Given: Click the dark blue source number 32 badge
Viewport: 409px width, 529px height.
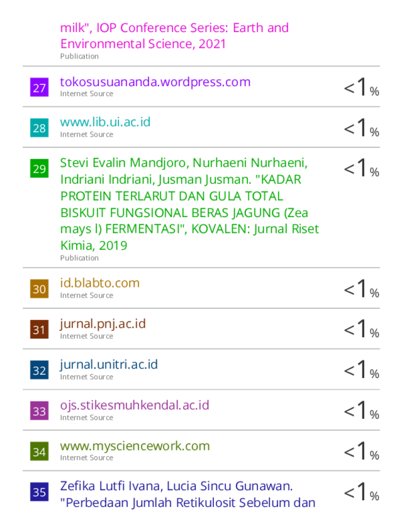Looking at the screenshot, I should 39,370.
